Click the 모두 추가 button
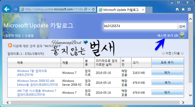Screen dimensions: 195x107 point(167,62)
